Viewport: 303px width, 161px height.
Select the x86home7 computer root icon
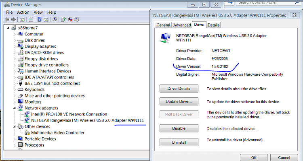click(13, 28)
